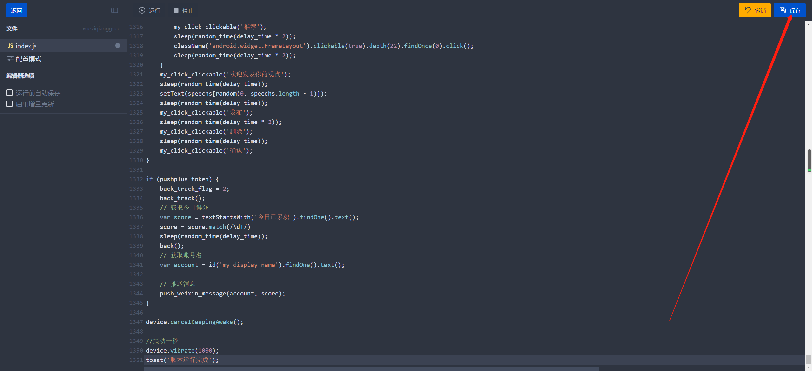Viewport: 812px width, 371px height.
Task: Click the 配置模式 sliders icon
Action: pos(10,58)
